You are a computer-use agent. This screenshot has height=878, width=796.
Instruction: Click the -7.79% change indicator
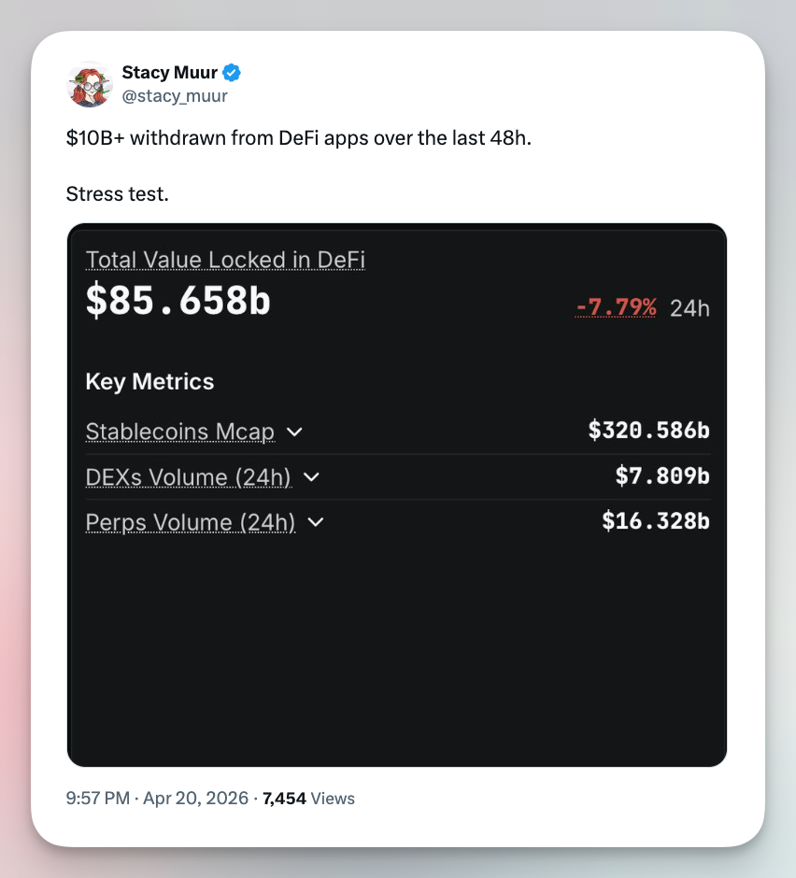point(616,307)
